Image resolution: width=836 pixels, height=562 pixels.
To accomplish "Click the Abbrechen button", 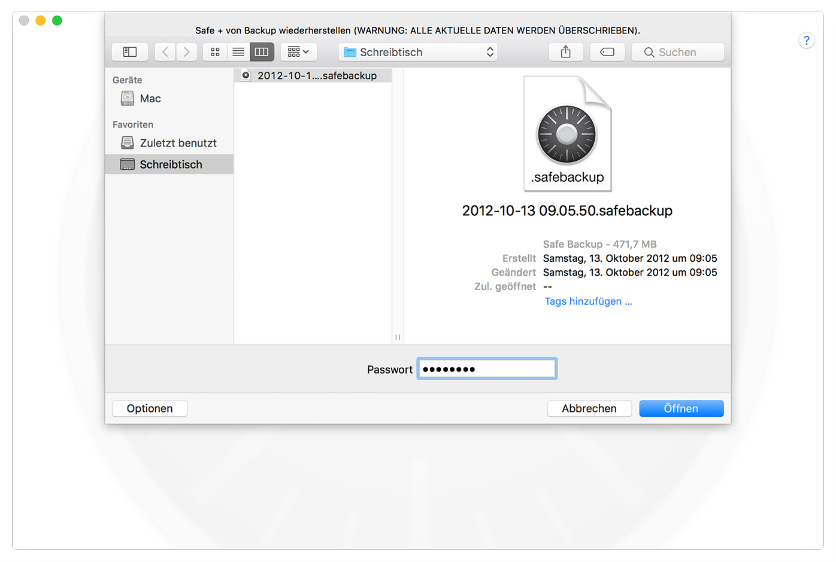I will pyautogui.click(x=589, y=408).
